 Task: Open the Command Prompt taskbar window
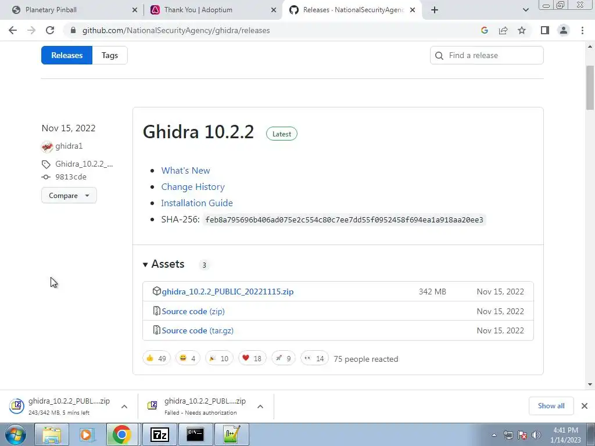pyautogui.click(x=195, y=434)
